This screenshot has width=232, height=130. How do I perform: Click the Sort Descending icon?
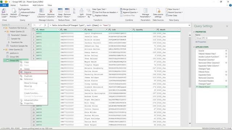[74, 13]
